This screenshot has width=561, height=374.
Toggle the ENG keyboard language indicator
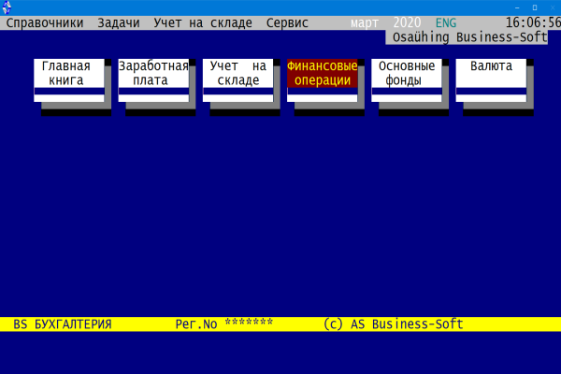[x=446, y=22]
